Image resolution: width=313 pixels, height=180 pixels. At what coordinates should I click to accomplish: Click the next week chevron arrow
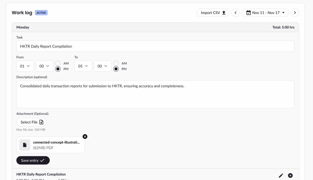pos(295,13)
